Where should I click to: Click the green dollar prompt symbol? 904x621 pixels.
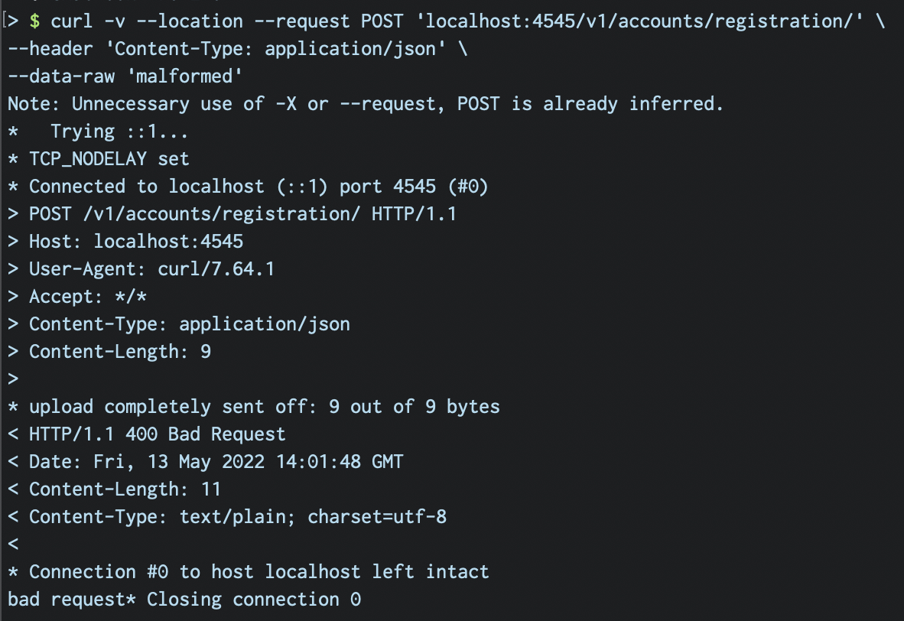coord(34,21)
